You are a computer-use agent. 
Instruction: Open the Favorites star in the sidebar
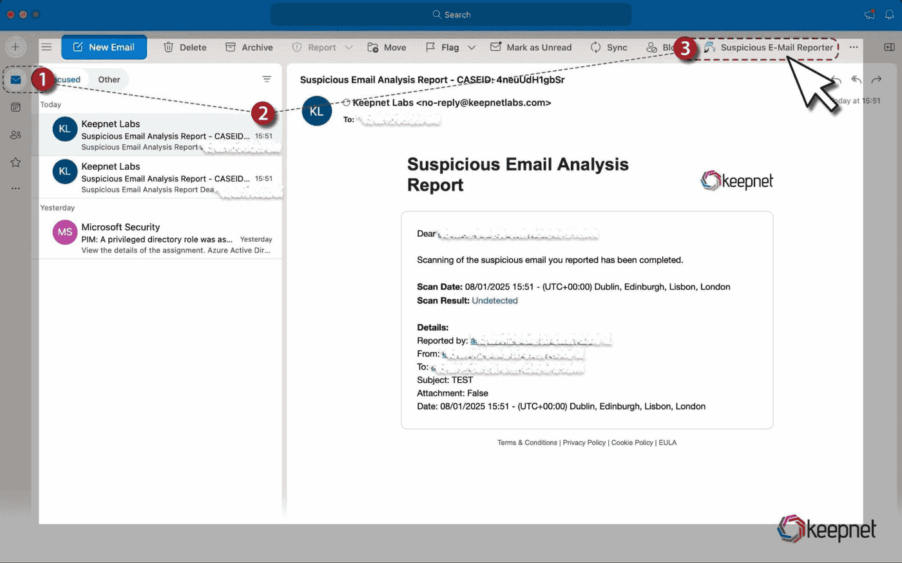(15, 162)
